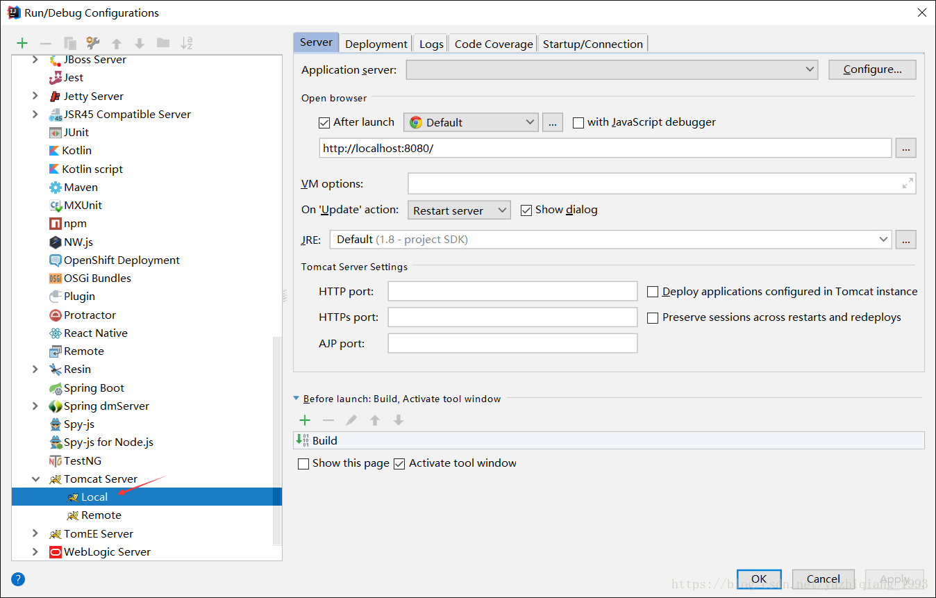
Task: Expand the VM options field with the arrows icon
Action: [x=908, y=183]
